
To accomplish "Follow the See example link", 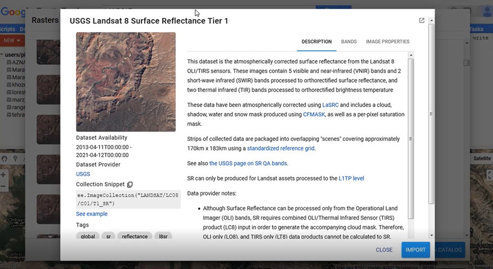I will pos(92,214).
